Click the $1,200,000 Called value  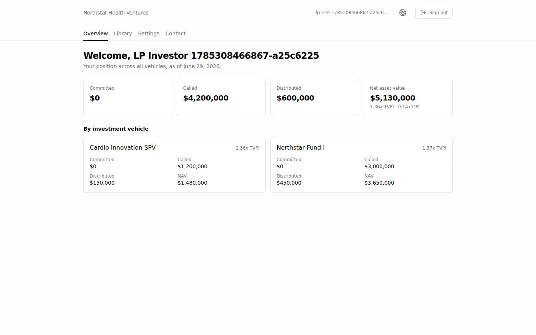192,166
